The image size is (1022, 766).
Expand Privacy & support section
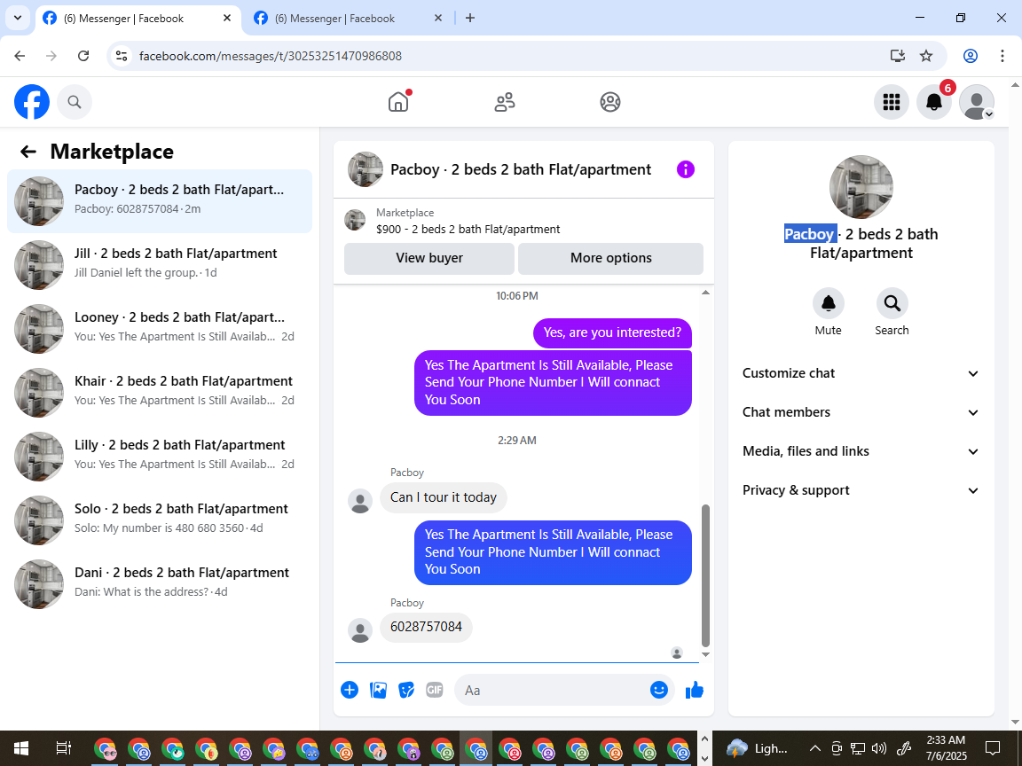pyautogui.click(x=861, y=490)
